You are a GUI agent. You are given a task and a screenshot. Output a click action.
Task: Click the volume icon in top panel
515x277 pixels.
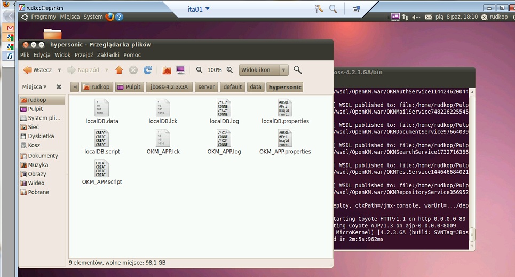click(x=416, y=17)
